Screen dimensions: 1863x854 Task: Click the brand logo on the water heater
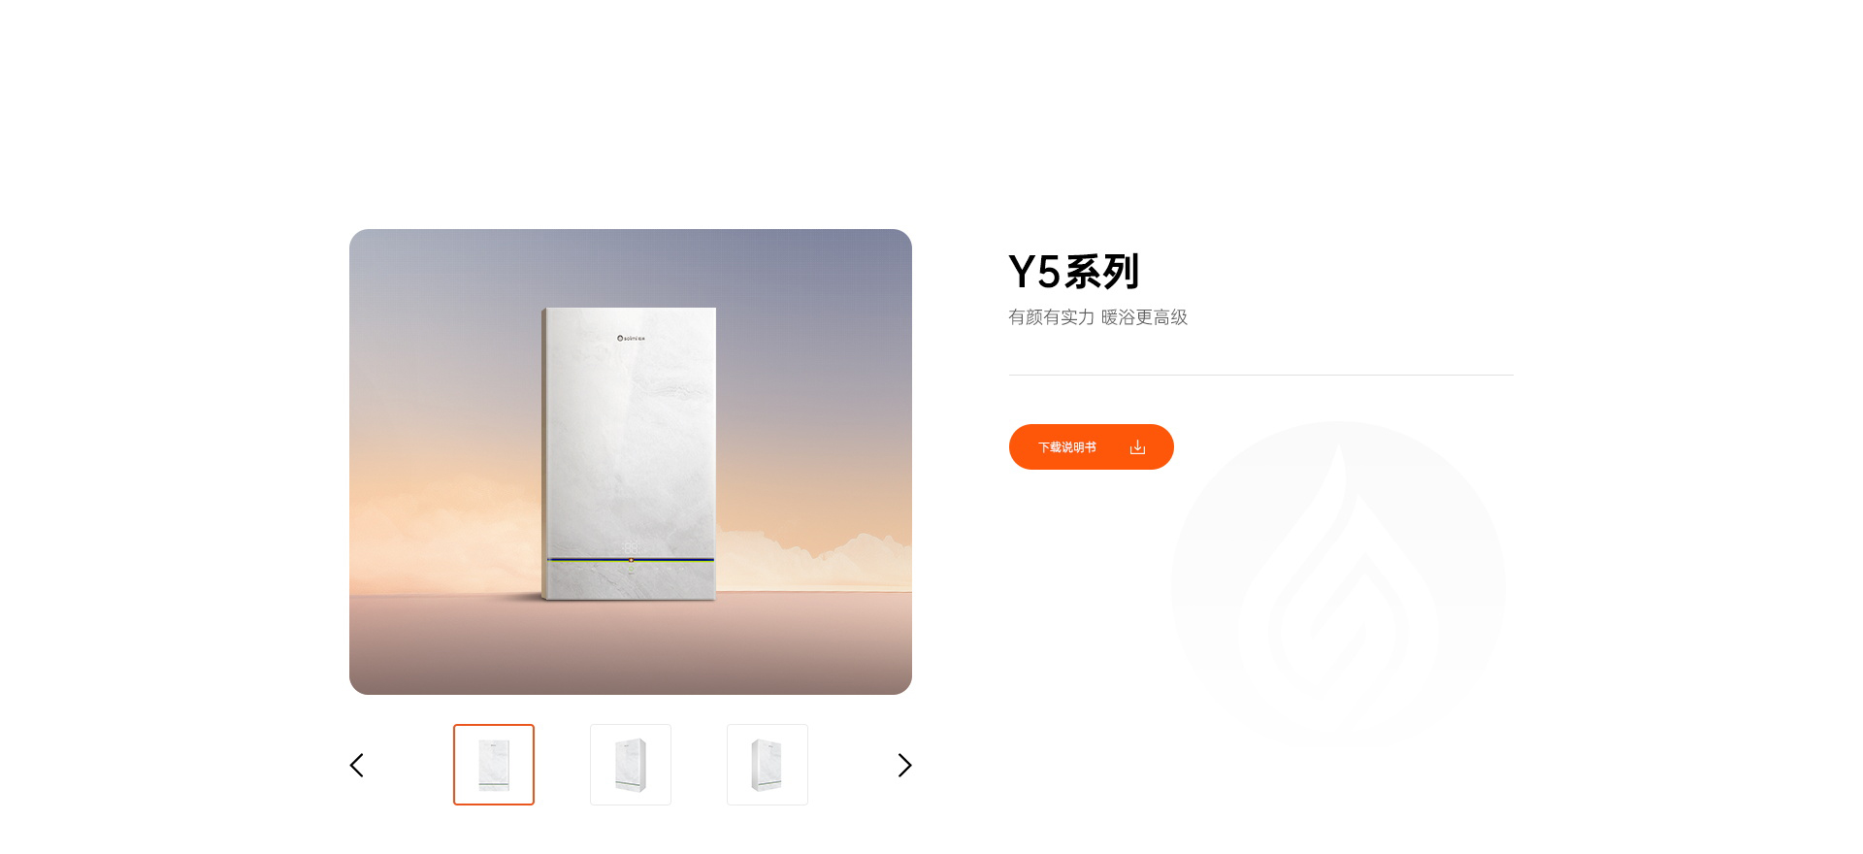coord(631,338)
